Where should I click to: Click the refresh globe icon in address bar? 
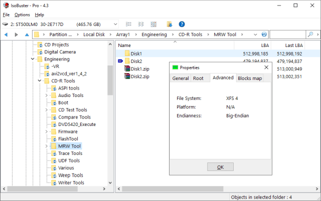click(264, 34)
